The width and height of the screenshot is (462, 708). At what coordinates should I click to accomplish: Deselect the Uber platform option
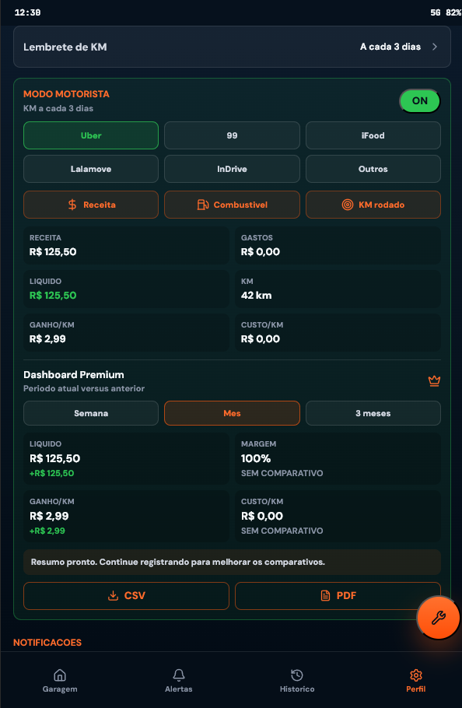(91, 135)
